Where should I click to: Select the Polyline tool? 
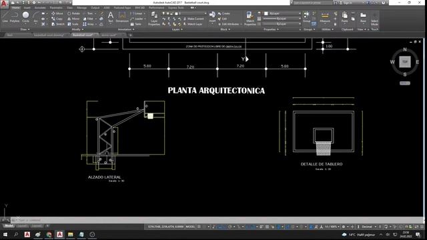coord(15,17)
